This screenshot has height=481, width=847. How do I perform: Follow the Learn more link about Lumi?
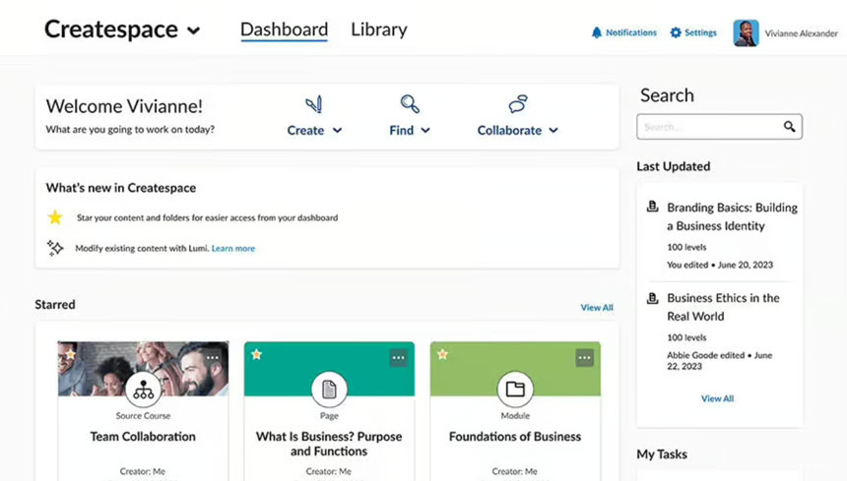coord(233,248)
